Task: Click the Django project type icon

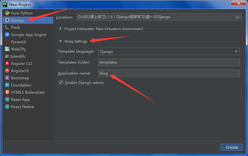Action: [7, 20]
